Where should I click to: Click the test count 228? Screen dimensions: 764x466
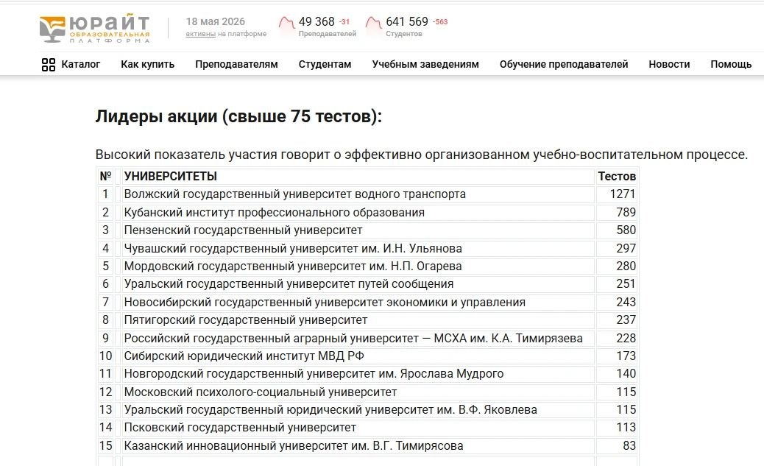pyautogui.click(x=626, y=339)
